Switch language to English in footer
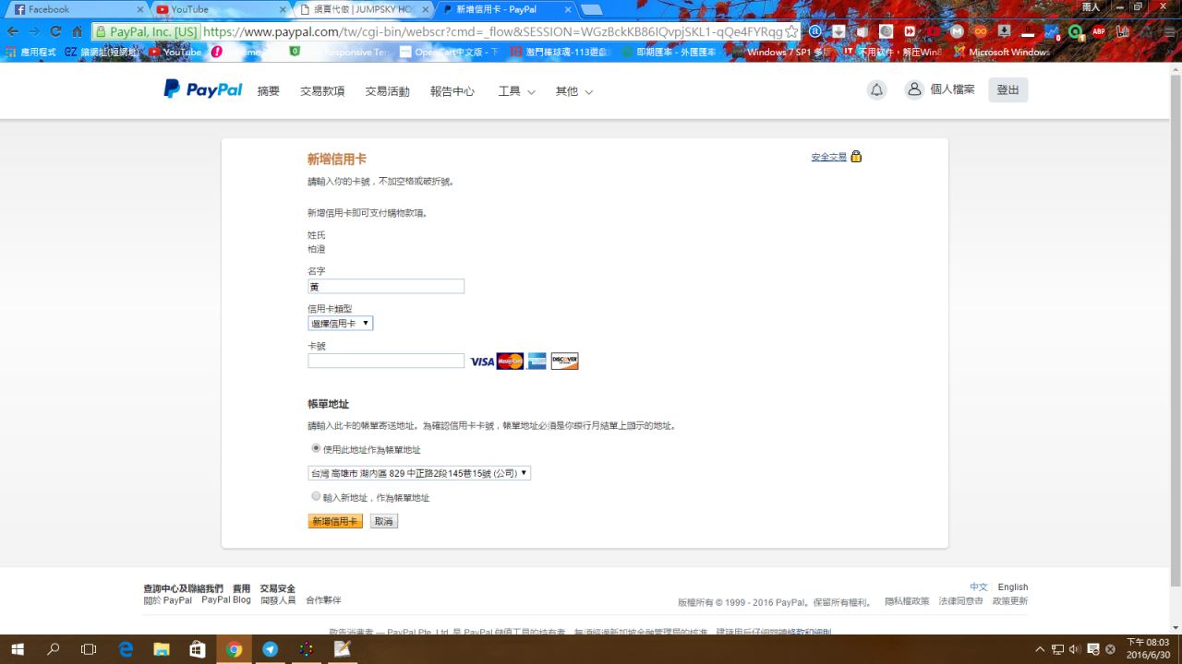 (x=1013, y=587)
